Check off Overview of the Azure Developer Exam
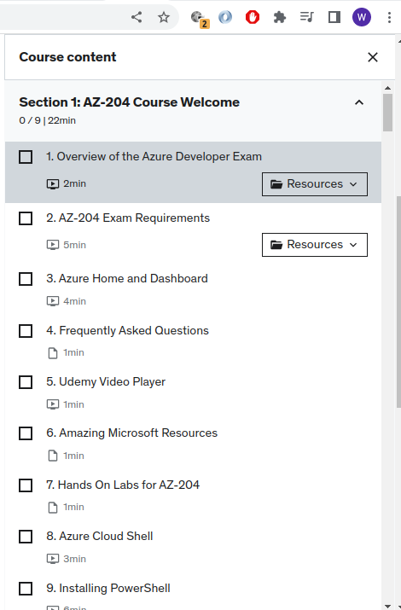 pyautogui.click(x=26, y=157)
